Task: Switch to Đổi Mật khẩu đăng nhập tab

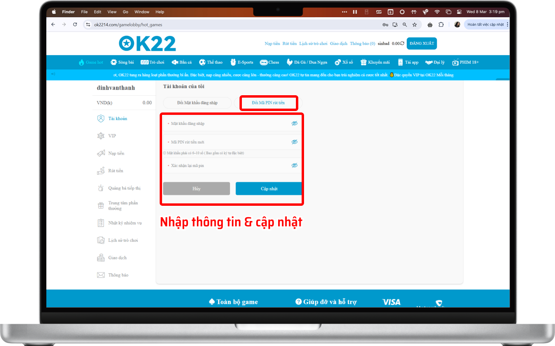Action: (197, 103)
